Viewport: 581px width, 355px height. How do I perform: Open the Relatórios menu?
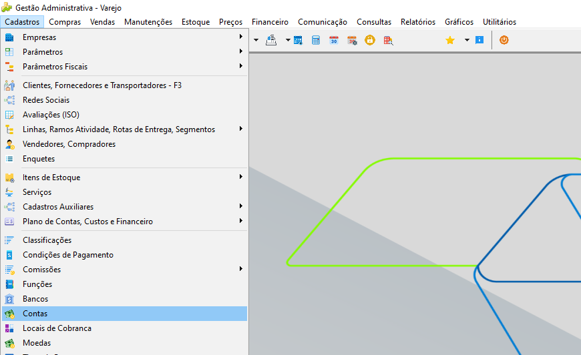click(418, 22)
